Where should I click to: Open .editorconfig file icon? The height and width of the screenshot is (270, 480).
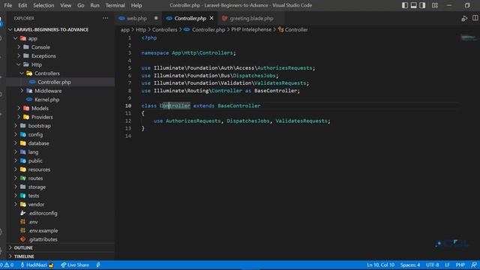[x=23, y=213]
